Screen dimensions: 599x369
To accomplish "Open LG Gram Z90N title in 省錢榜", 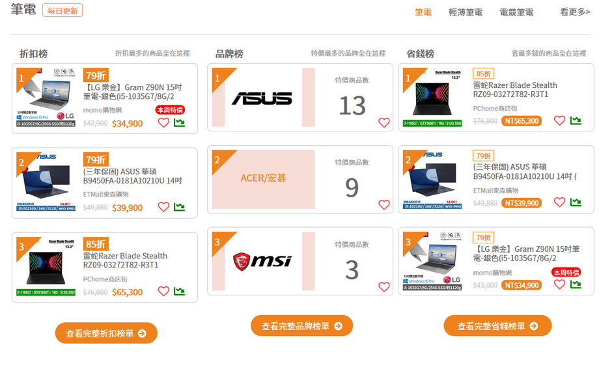I will 527,254.
